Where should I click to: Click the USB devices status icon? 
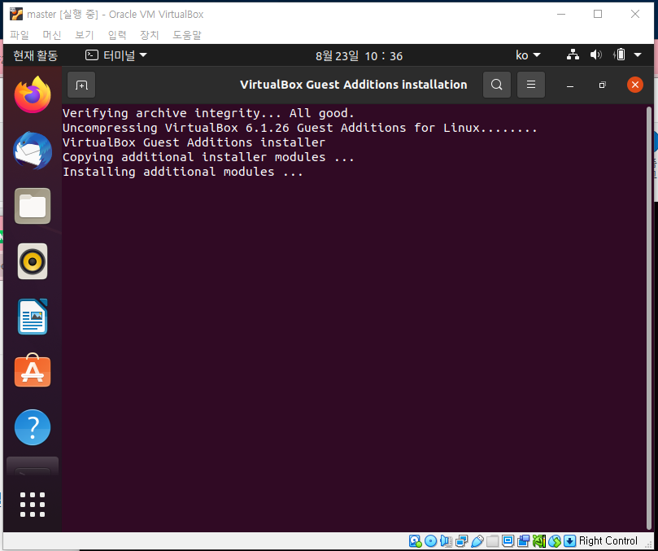477,541
